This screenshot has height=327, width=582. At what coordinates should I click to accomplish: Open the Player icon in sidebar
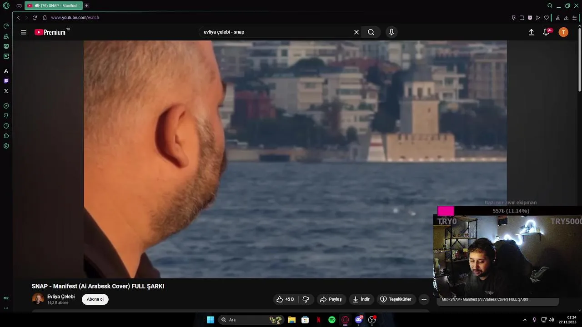6,106
